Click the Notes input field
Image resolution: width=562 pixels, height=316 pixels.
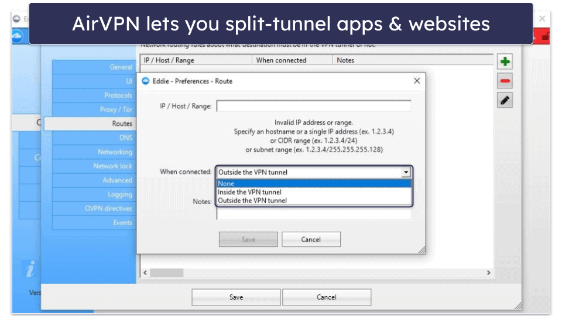click(314, 214)
